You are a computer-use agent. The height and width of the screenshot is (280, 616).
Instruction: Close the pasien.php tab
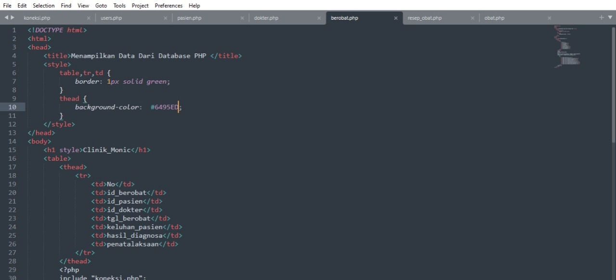point(242,18)
